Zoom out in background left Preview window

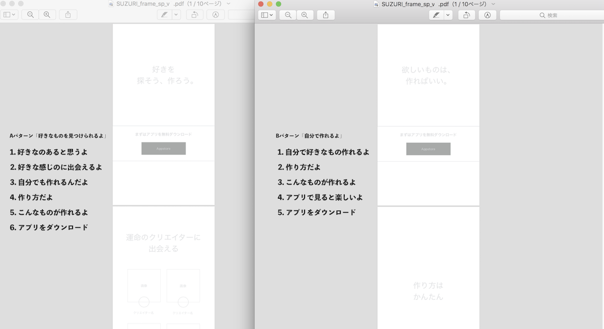point(31,15)
